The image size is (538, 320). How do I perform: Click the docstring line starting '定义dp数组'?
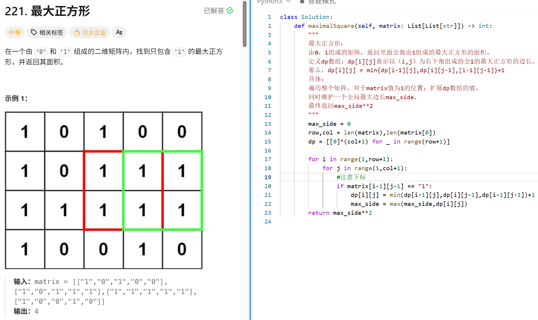coord(422,61)
